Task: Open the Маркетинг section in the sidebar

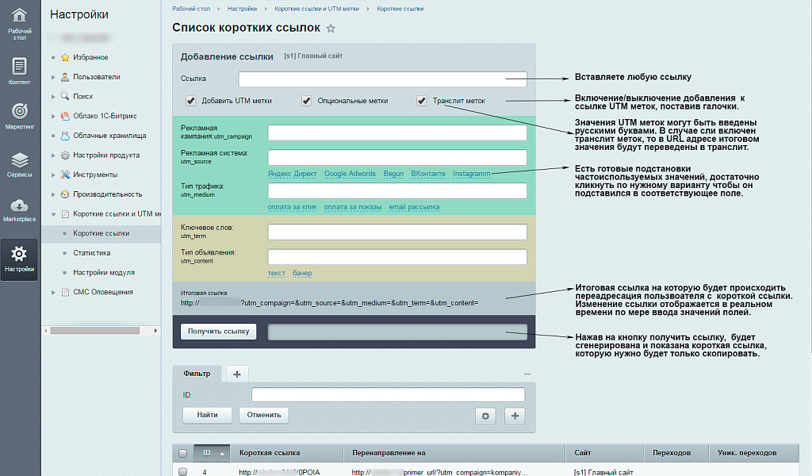Action: coord(19,115)
